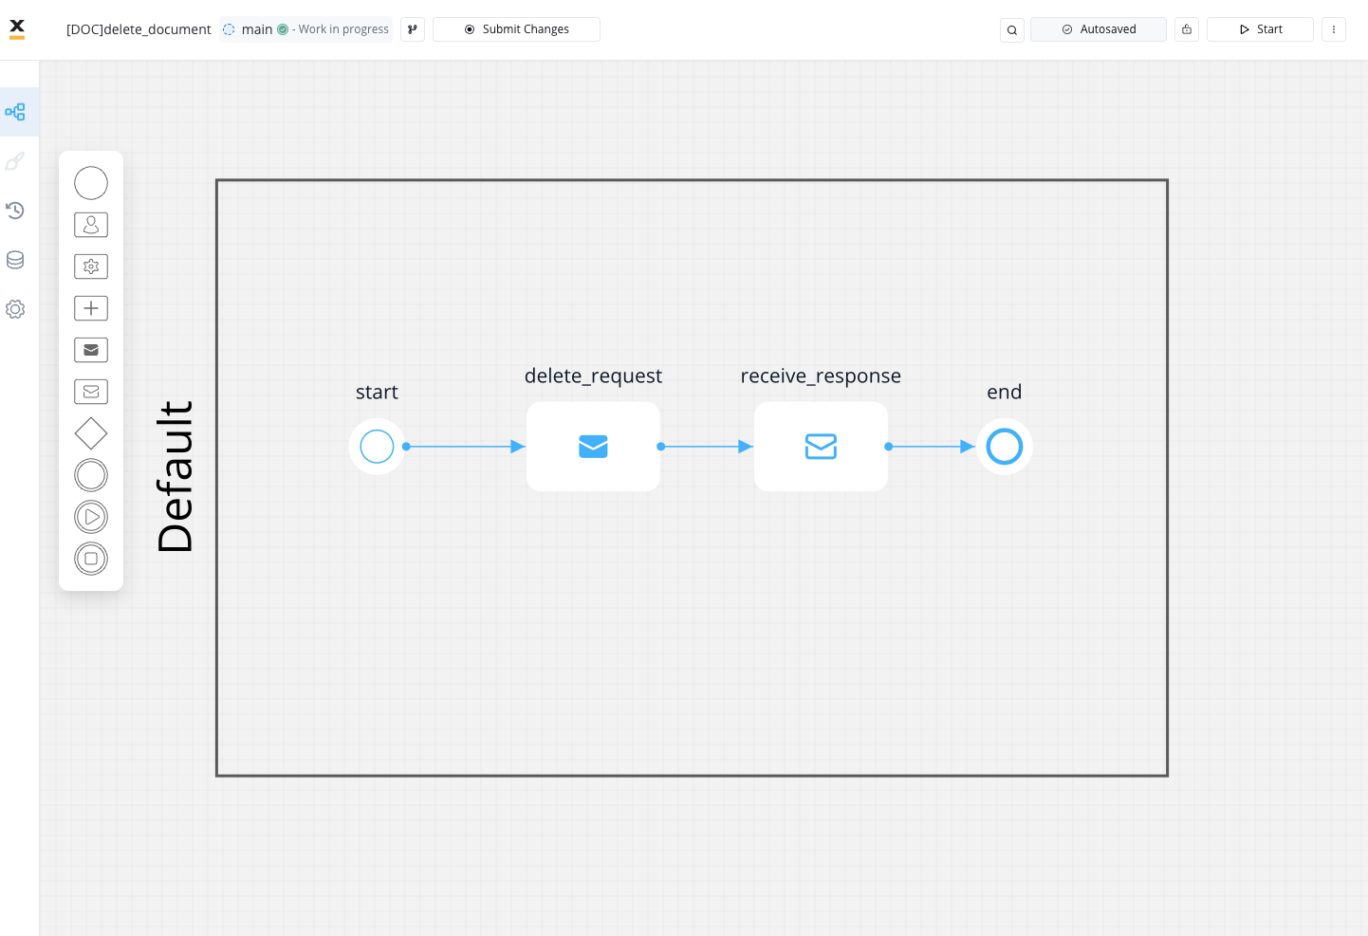The width and height of the screenshot is (1368, 936).
Task: Click the 'receive_response' node label
Action: tap(821, 376)
